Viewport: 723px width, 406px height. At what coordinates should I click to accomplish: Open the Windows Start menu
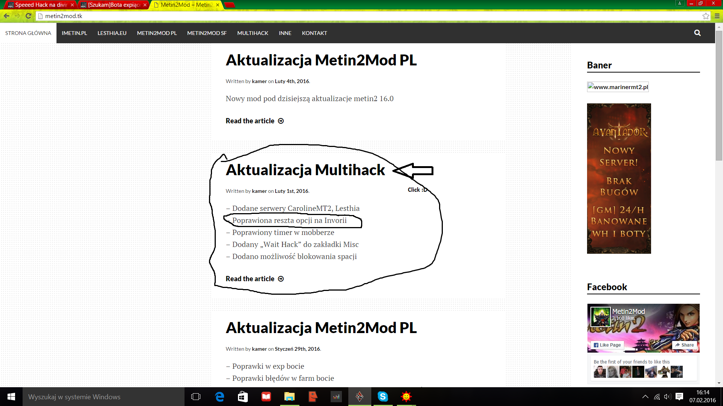coord(11,397)
